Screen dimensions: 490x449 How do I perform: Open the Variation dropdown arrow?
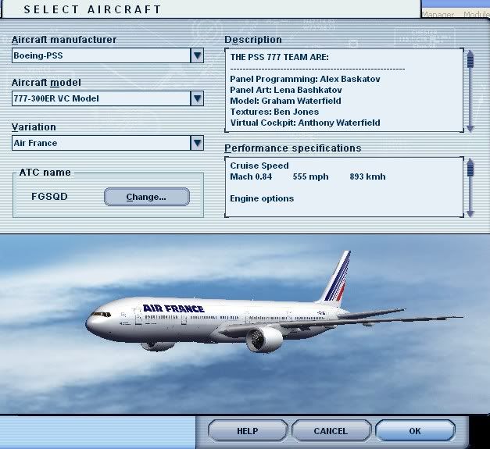point(197,143)
